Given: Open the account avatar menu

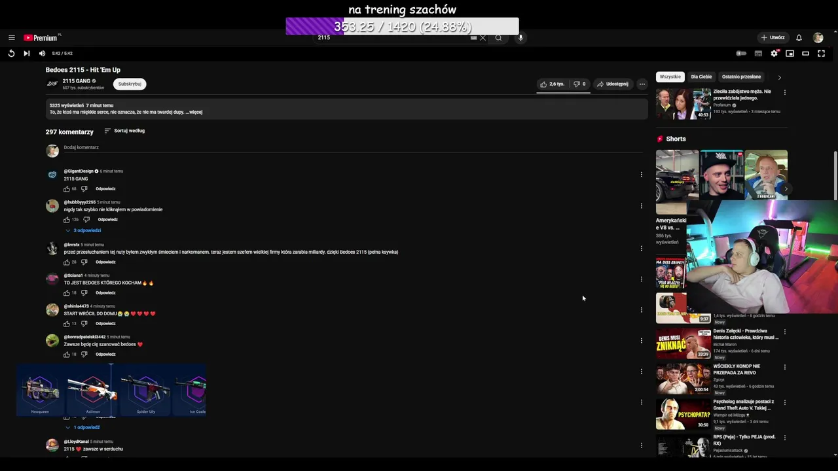Looking at the screenshot, I should 818,38.
